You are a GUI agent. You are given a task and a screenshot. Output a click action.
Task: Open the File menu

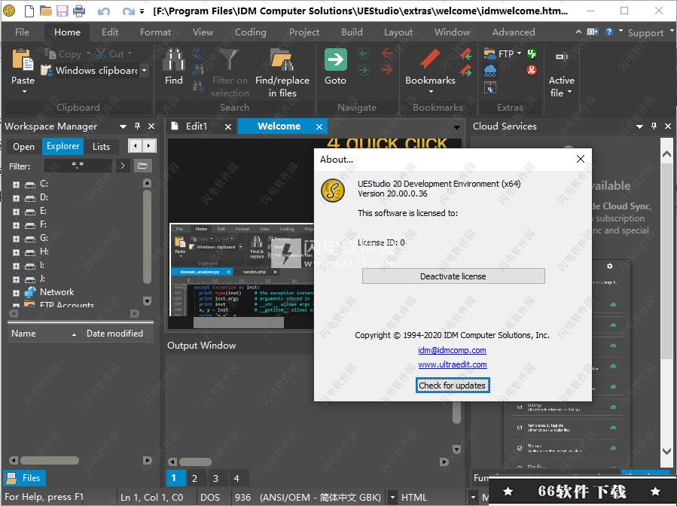click(x=22, y=32)
